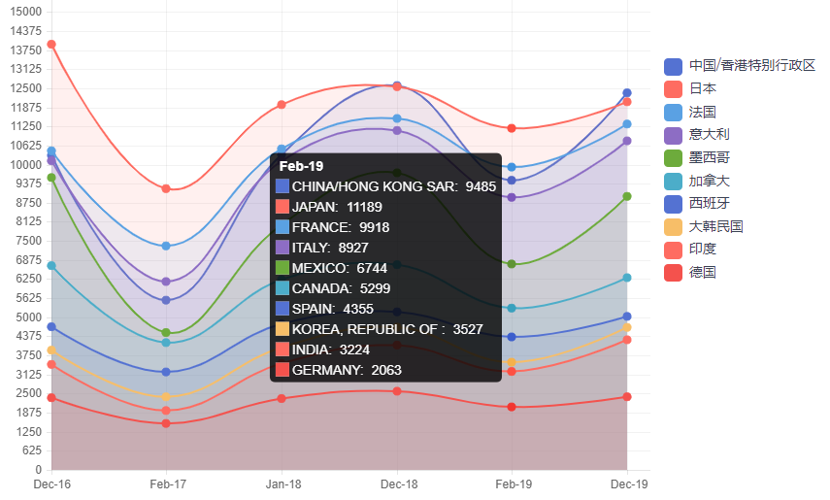
Task: Select China/Hong Kong Feb-19 point at 9485
Action: [x=512, y=181]
